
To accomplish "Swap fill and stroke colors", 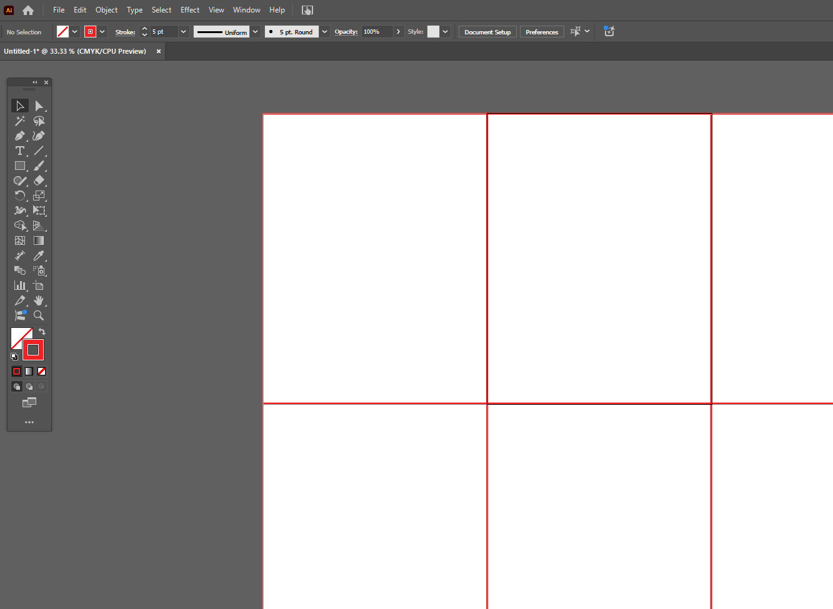I will 41,332.
